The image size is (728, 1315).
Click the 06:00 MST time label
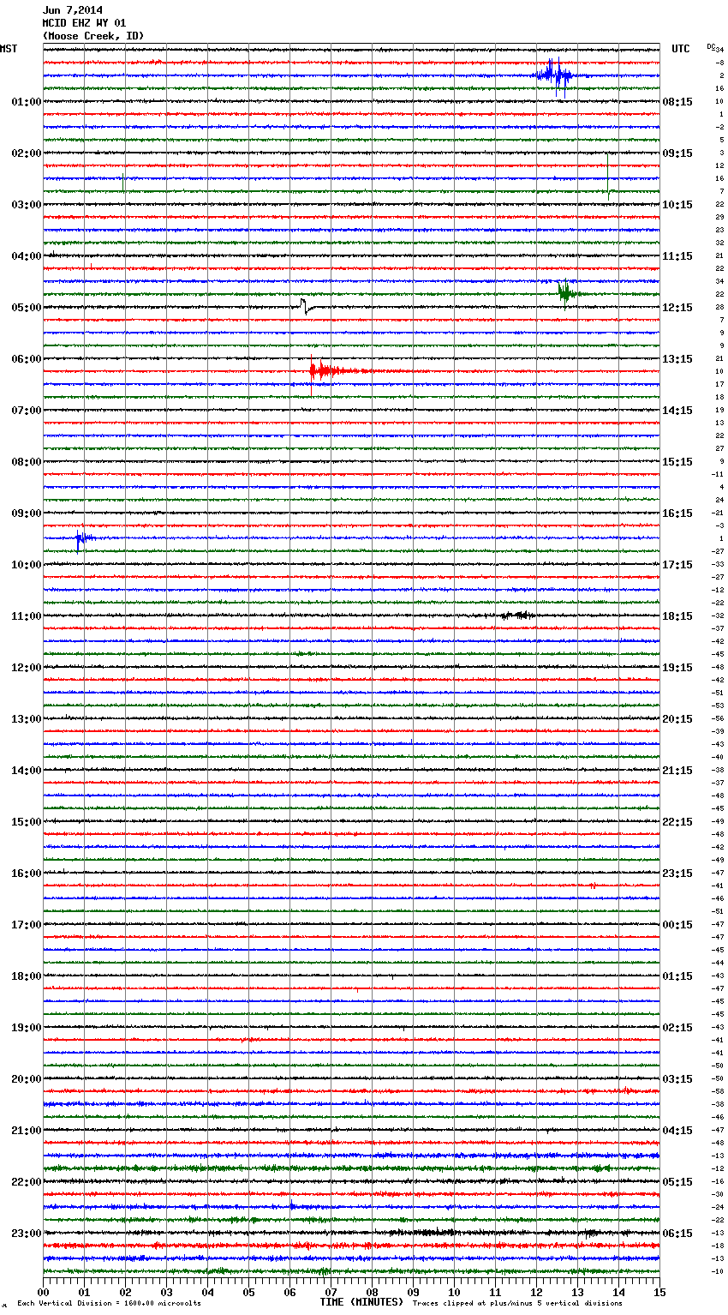coord(27,359)
